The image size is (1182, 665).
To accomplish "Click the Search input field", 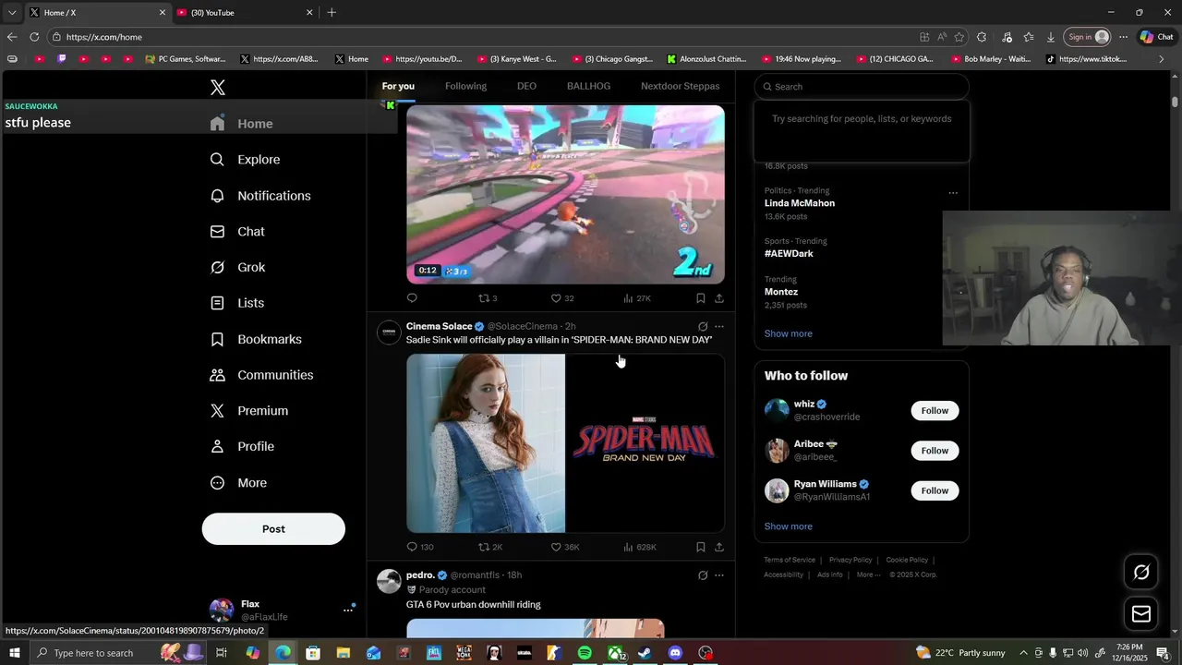I will [862, 87].
